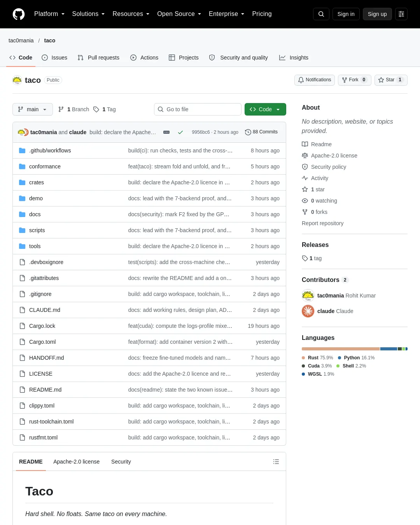This screenshot has width=420, height=525.
Task: Open the Activity pulse link
Action: click(x=315, y=178)
